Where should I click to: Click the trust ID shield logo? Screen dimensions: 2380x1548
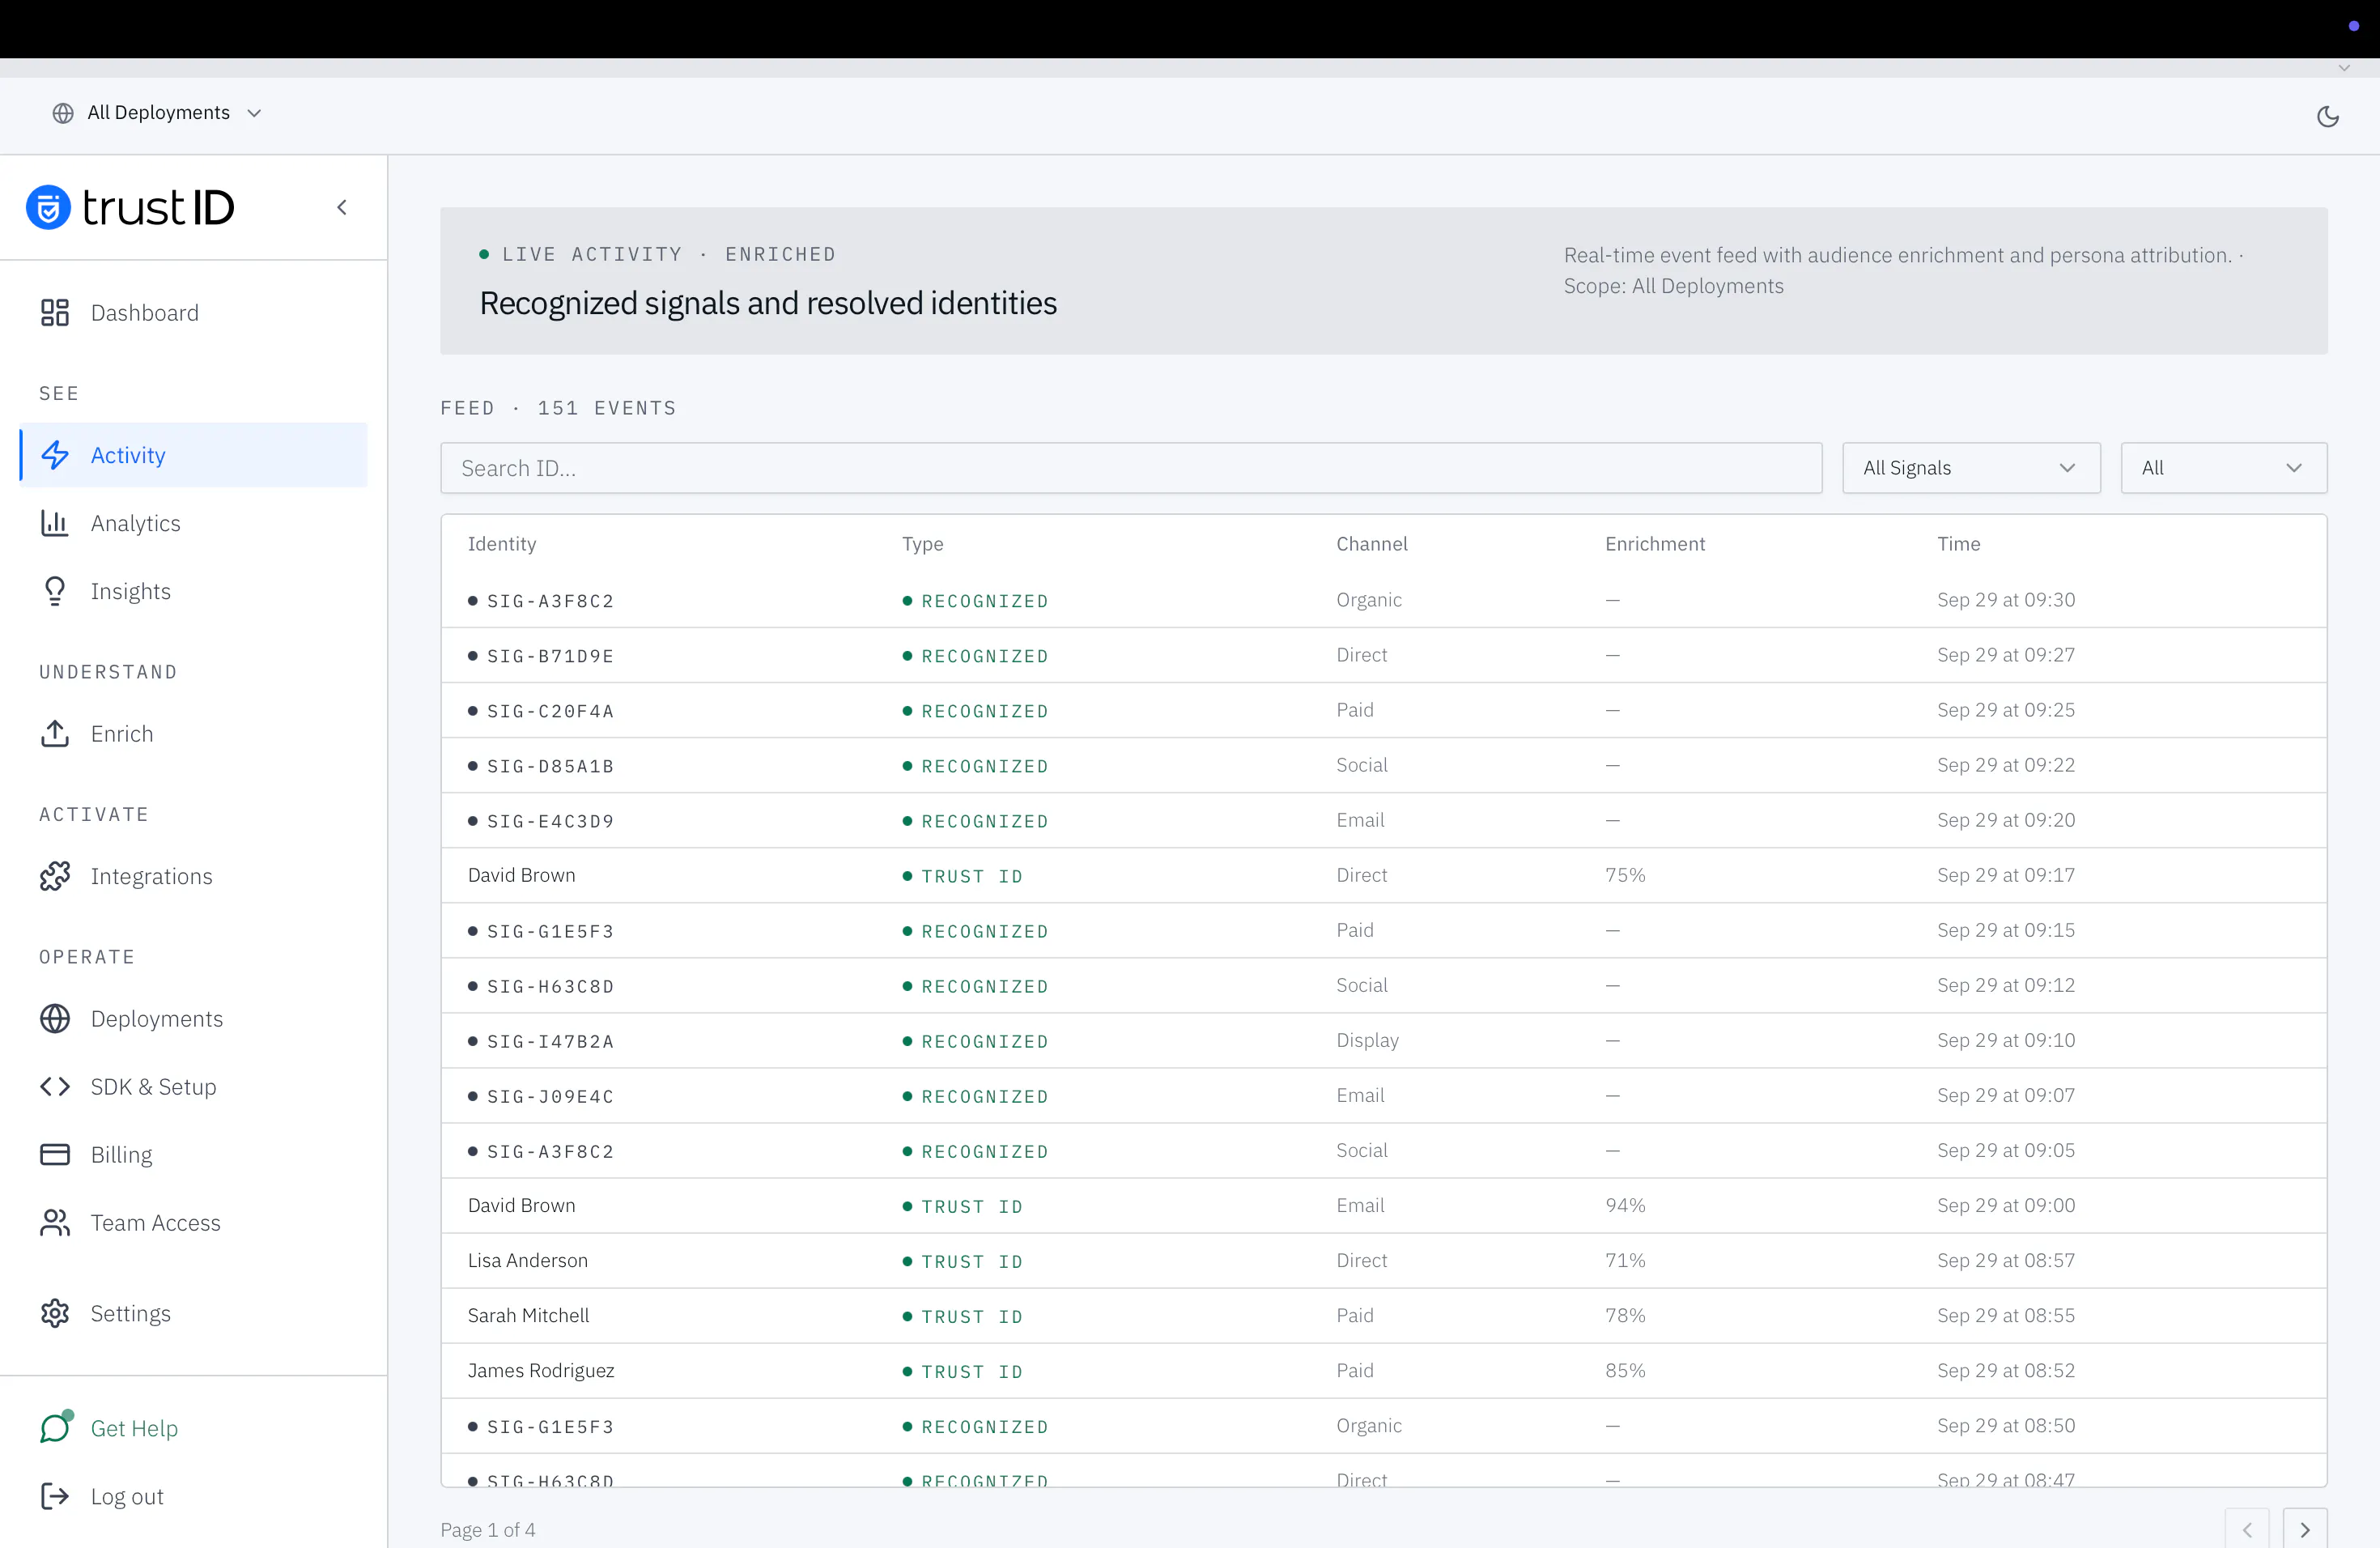point(48,208)
